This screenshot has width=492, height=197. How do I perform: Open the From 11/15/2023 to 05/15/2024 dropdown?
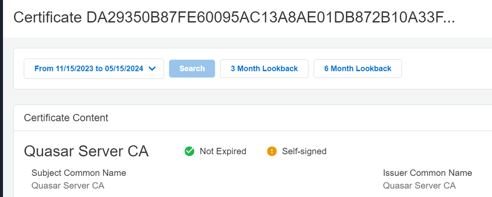pyautogui.click(x=94, y=69)
